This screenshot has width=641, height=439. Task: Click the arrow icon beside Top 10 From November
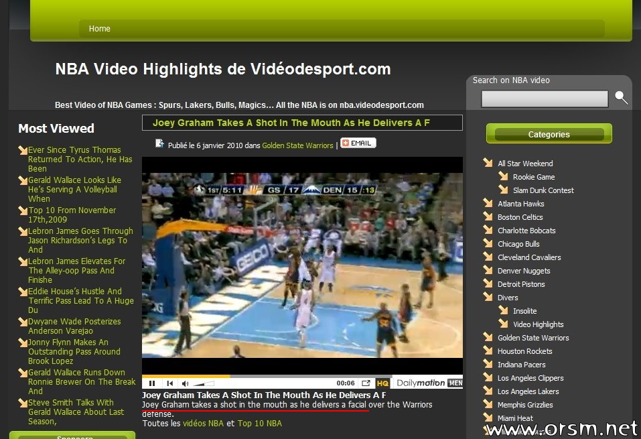pyautogui.click(x=23, y=210)
